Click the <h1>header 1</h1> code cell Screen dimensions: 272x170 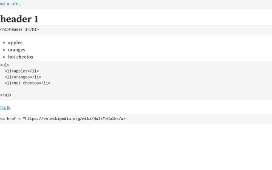click(127, 30)
